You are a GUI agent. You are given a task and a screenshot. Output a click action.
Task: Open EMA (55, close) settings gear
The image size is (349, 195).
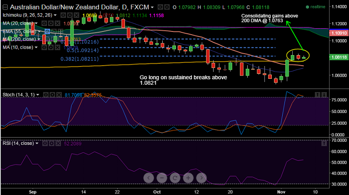pos(54,31)
